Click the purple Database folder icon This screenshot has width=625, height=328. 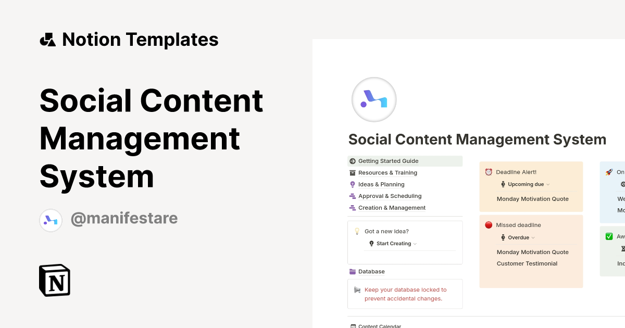[352, 271]
